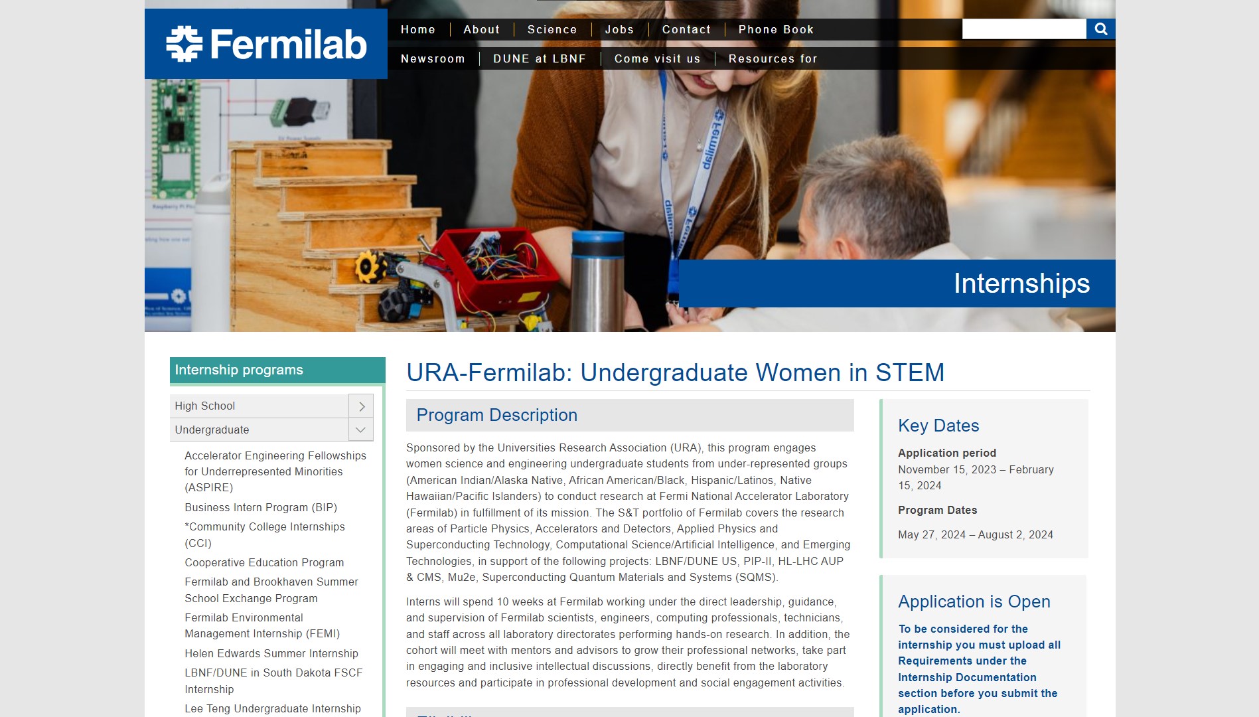The height and width of the screenshot is (717, 1259).
Task: Click the search magnifier button
Action: click(x=1100, y=29)
